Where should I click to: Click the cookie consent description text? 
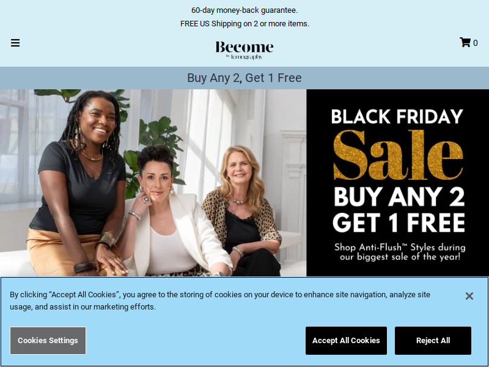[220, 300]
